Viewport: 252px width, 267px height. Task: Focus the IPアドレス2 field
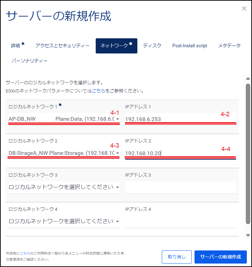pos(180,153)
